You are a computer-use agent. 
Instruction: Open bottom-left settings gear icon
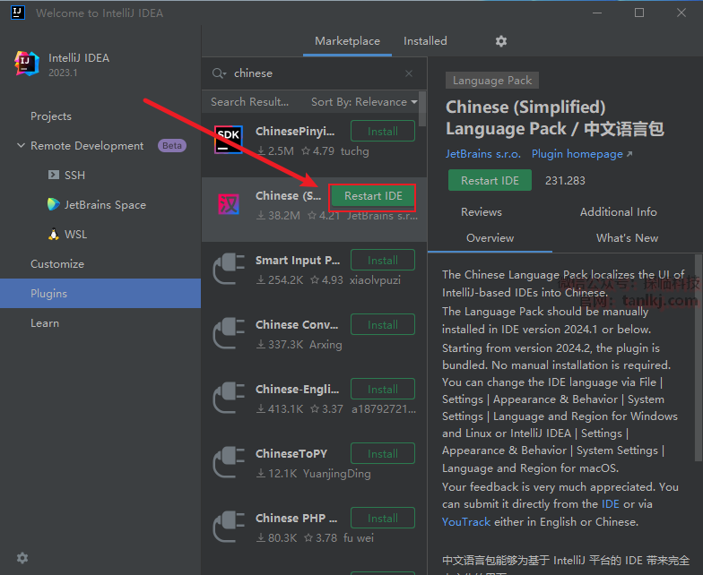point(22,558)
